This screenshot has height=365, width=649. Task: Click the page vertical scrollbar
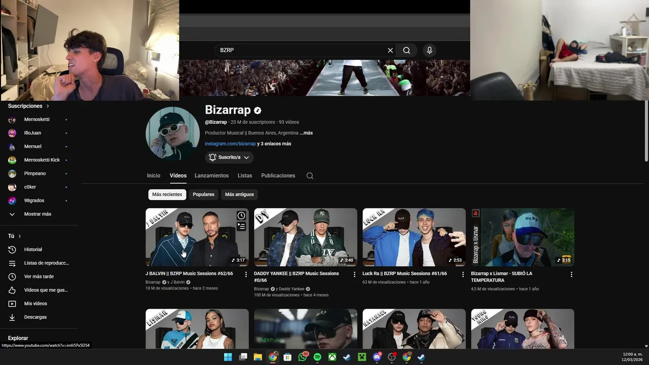click(646, 132)
